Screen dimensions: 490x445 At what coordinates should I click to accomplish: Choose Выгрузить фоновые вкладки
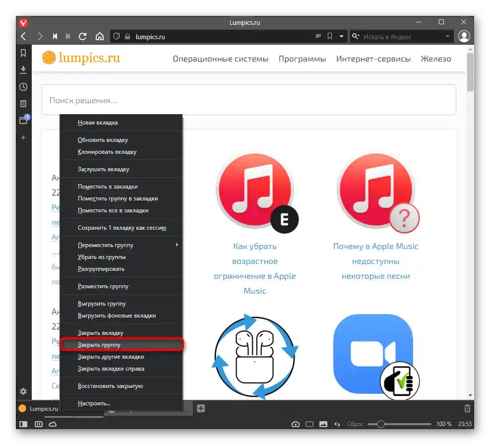pyautogui.click(x=121, y=316)
